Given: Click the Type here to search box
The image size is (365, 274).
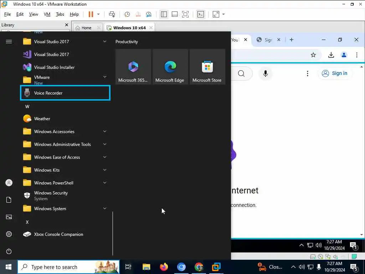Looking at the screenshot, I should [x=68, y=267].
